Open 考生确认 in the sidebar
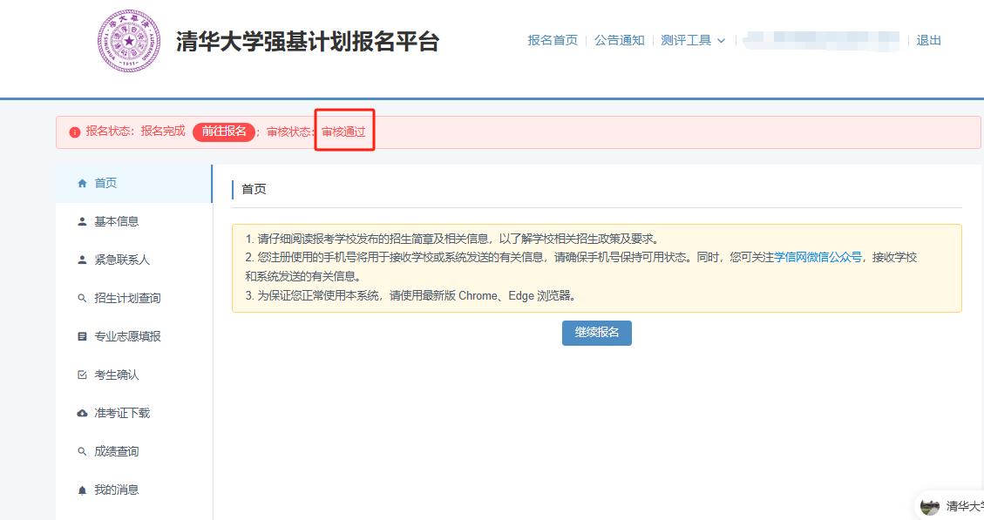The image size is (984, 520). point(133,375)
